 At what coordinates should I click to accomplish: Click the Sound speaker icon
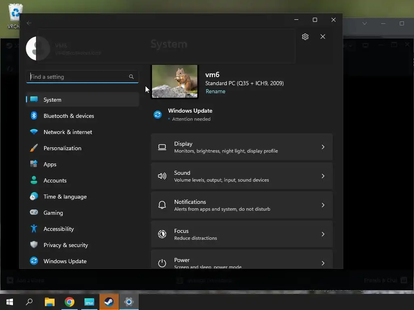click(x=162, y=176)
